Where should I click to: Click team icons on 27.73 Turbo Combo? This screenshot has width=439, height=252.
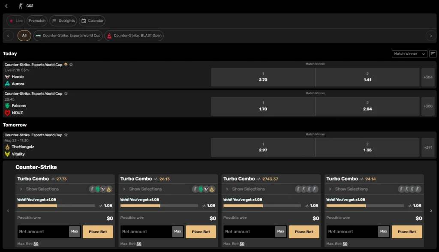(x=100, y=189)
